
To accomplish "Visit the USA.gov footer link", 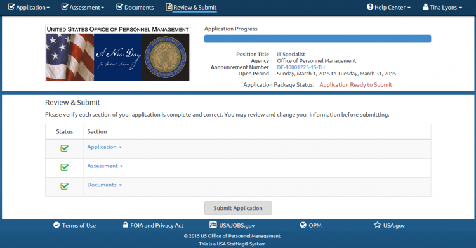I will [x=394, y=226].
